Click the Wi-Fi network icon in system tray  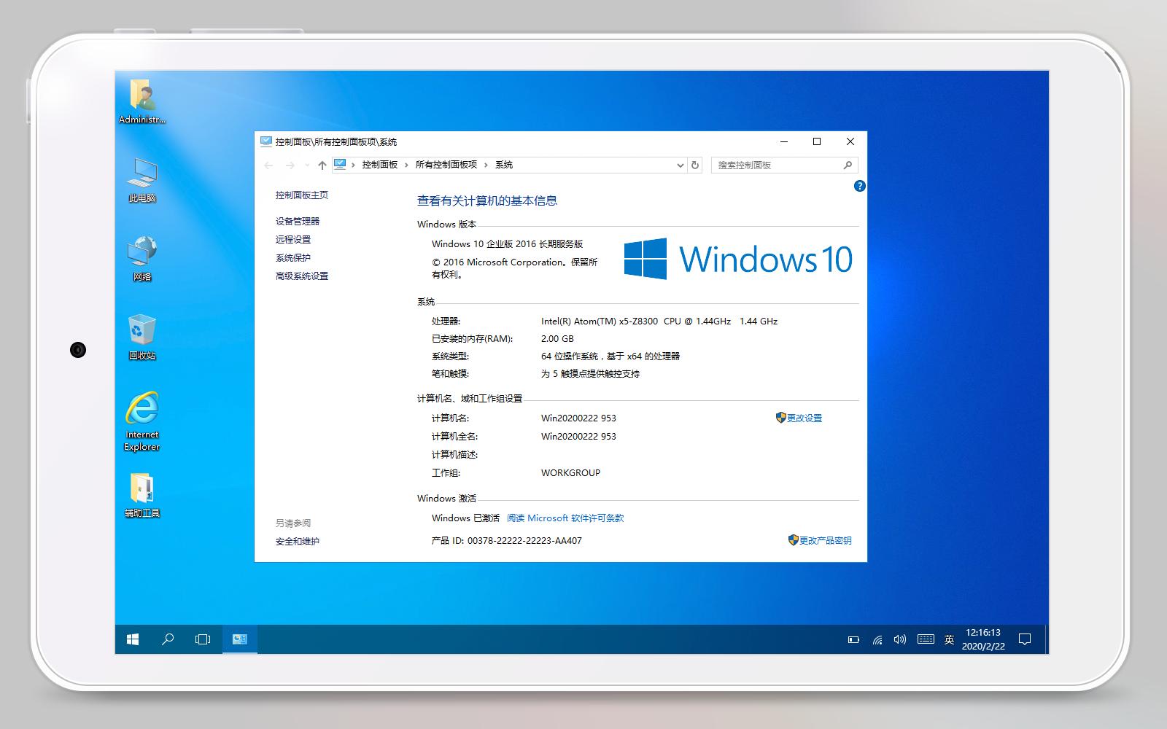pyautogui.click(x=877, y=639)
